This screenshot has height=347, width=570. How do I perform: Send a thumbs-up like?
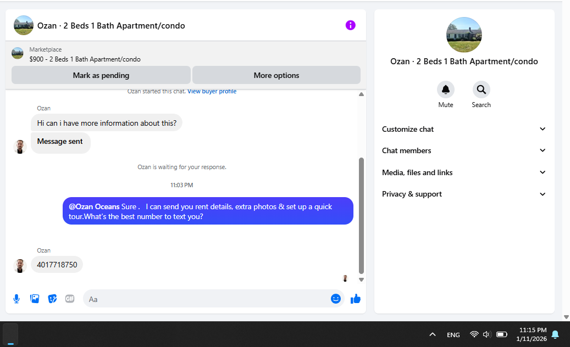click(356, 299)
